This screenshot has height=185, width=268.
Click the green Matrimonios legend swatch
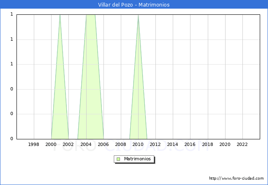pos(118,159)
